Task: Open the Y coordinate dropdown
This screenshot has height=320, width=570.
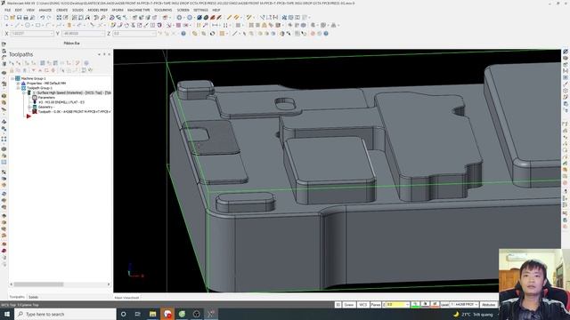Action: (x=102, y=33)
